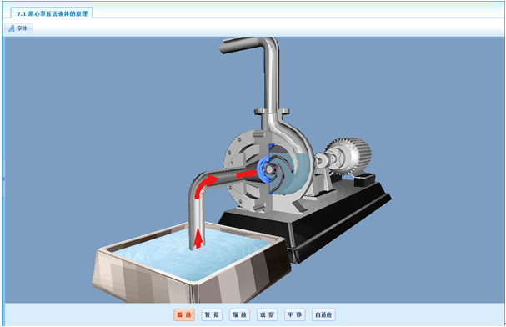Click the discharge pipe outlet at the top
Viewport: 506px width, 327px height.
[x=226, y=47]
